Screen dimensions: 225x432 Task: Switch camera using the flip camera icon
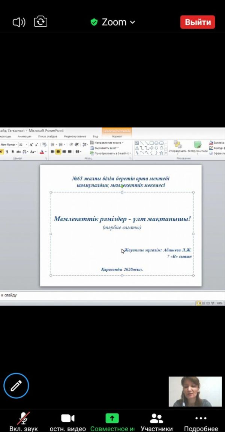[40, 22]
